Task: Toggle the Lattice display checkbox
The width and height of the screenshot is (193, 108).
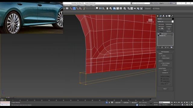Action: click(x=161, y=56)
